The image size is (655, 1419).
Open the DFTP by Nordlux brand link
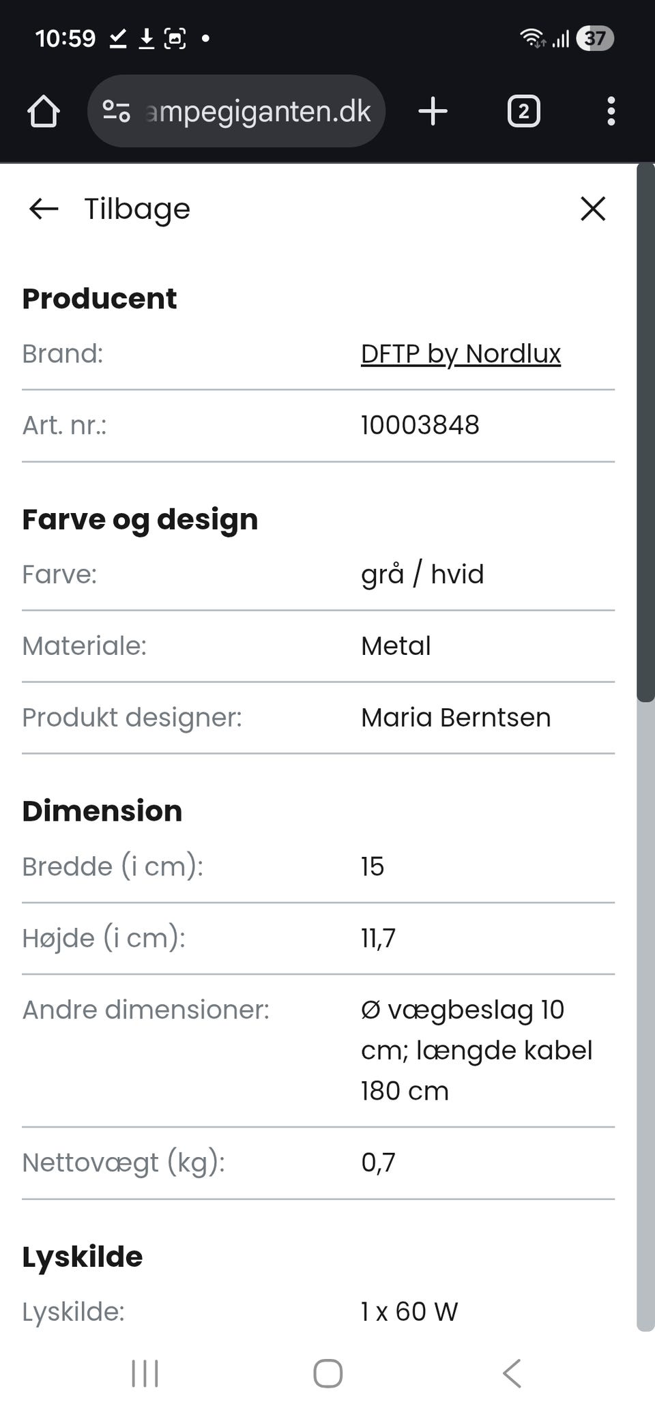coord(461,353)
